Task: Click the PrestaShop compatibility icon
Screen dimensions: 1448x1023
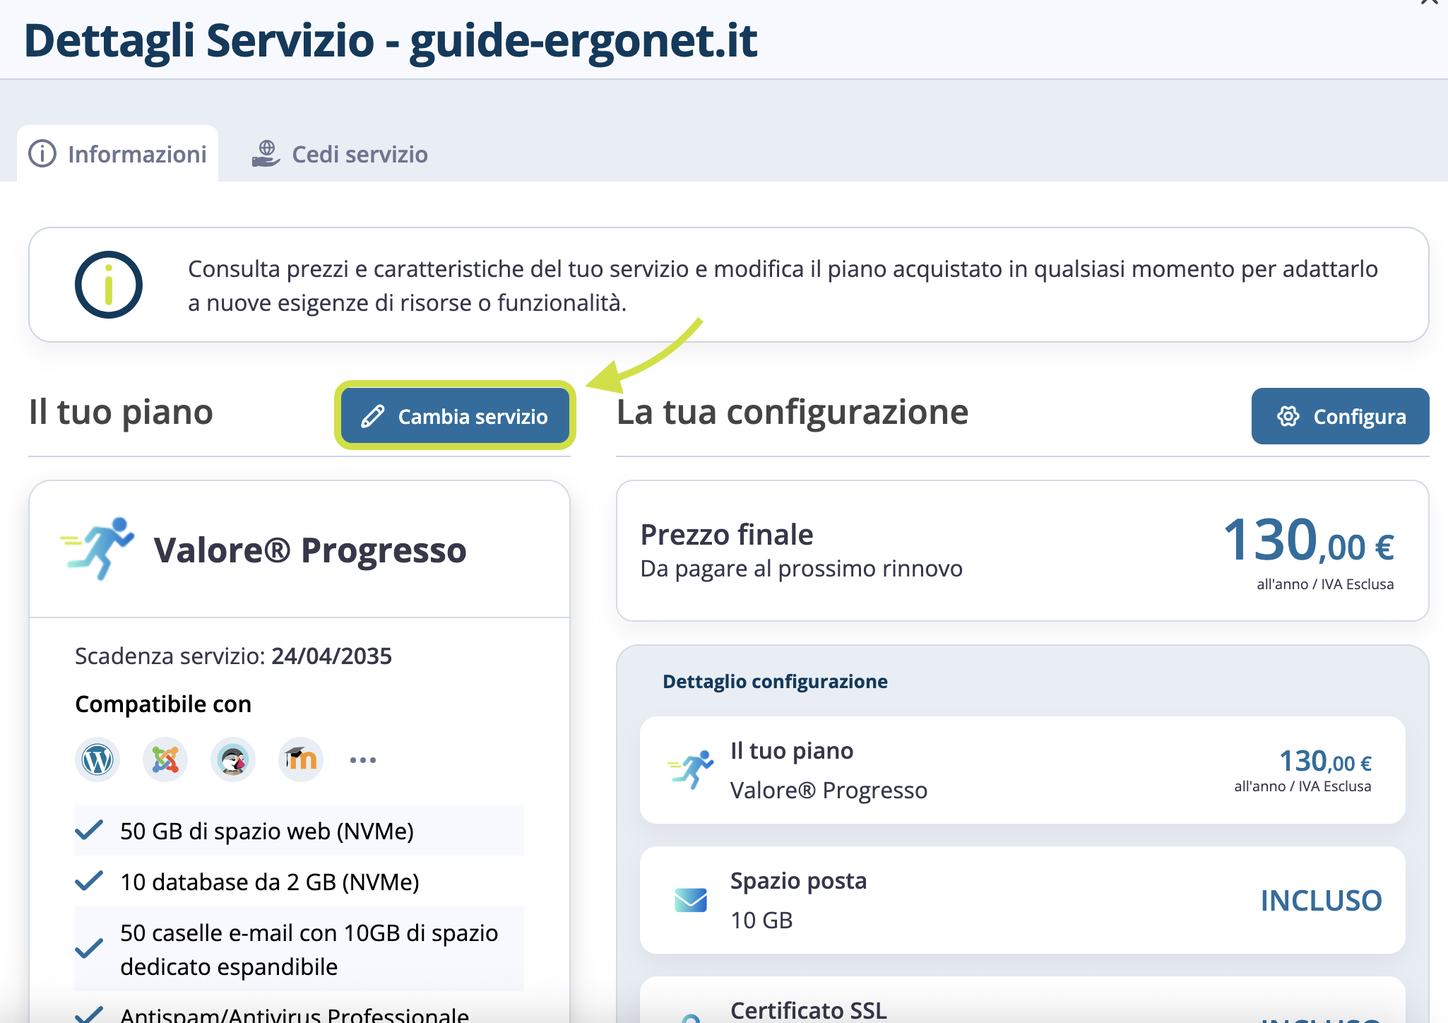Action: (x=233, y=760)
